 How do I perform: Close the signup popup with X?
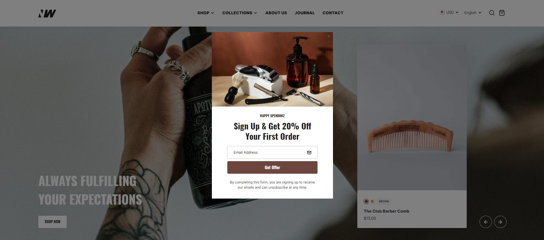[x=329, y=36]
